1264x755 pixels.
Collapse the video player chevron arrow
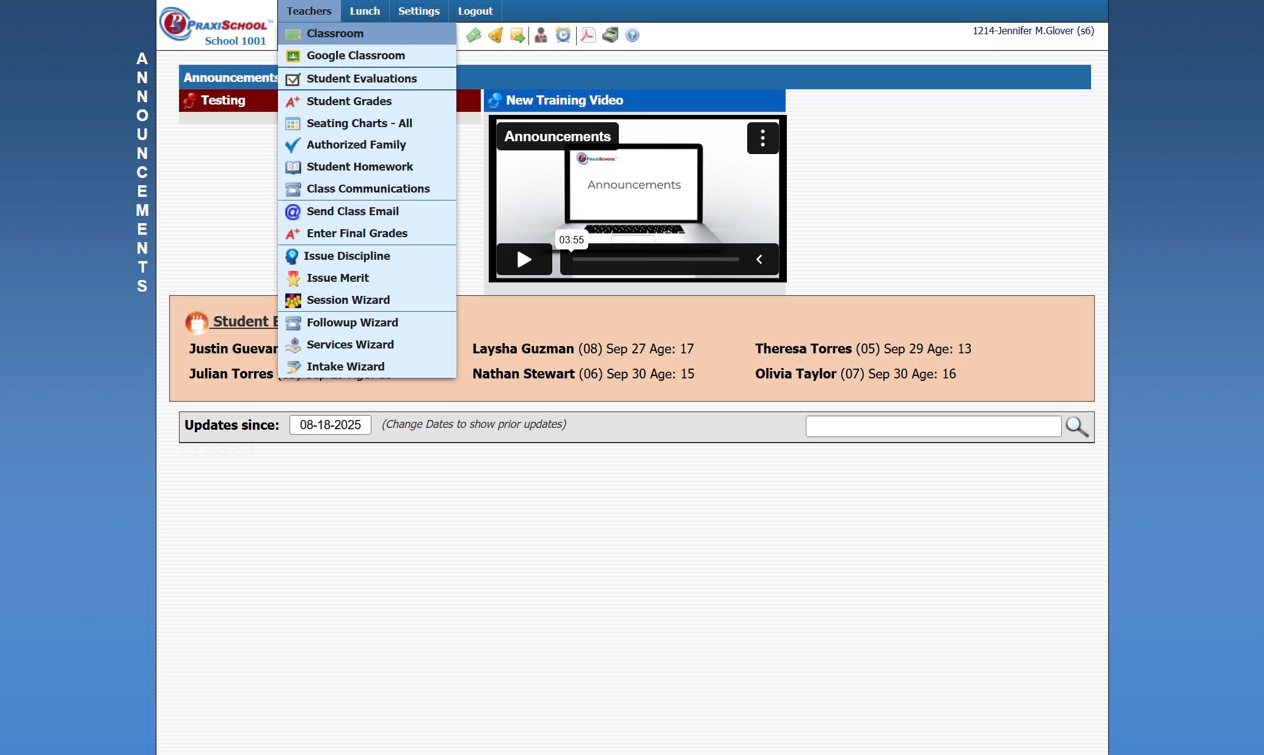(759, 259)
